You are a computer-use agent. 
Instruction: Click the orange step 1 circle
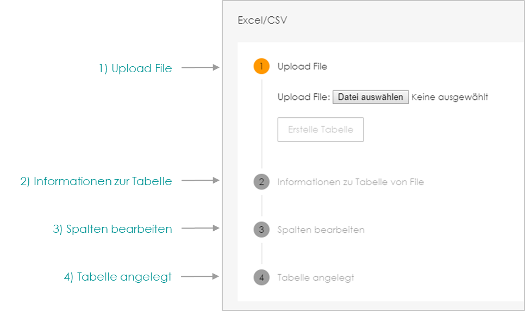pyautogui.click(x=261, y=67)
